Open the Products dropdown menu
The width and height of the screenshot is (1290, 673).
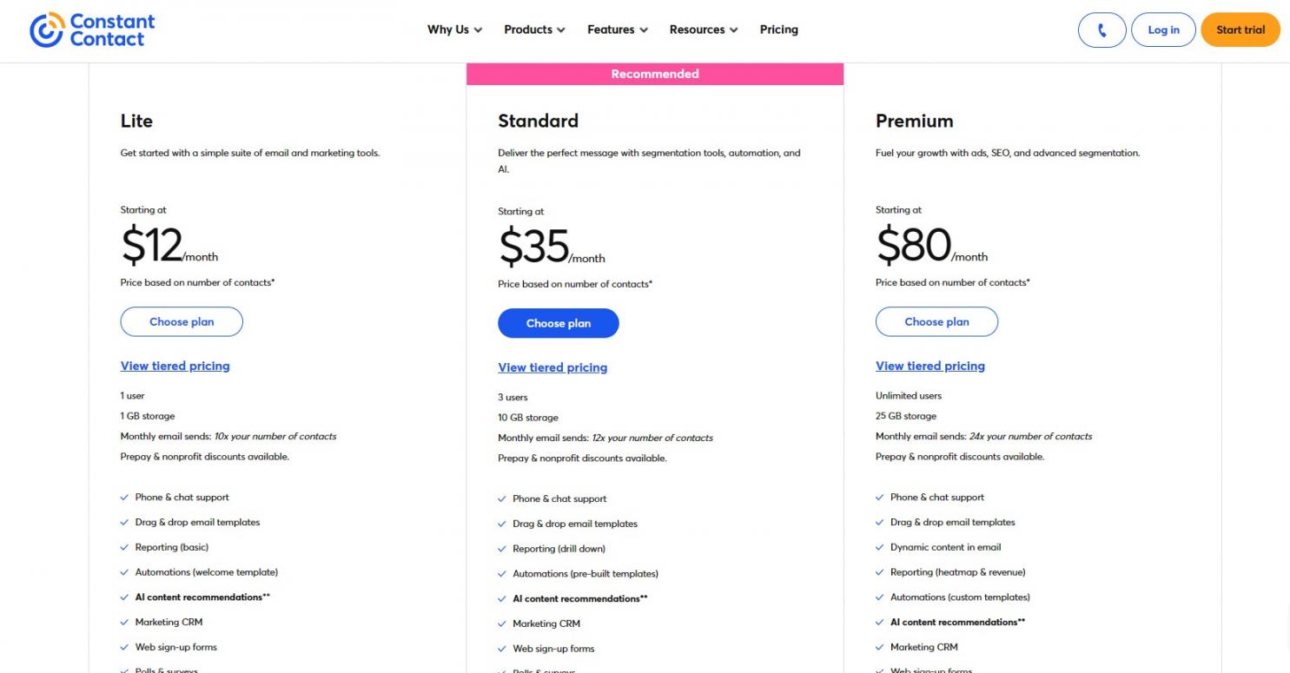[x=534, y=30]
